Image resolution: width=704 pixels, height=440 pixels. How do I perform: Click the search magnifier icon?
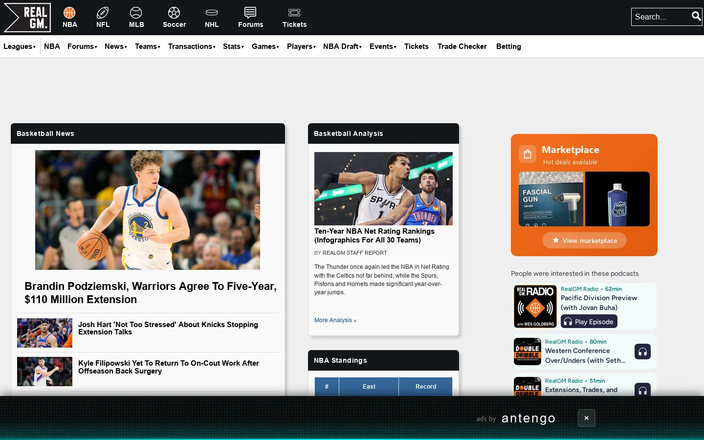[x=696, y=17]
